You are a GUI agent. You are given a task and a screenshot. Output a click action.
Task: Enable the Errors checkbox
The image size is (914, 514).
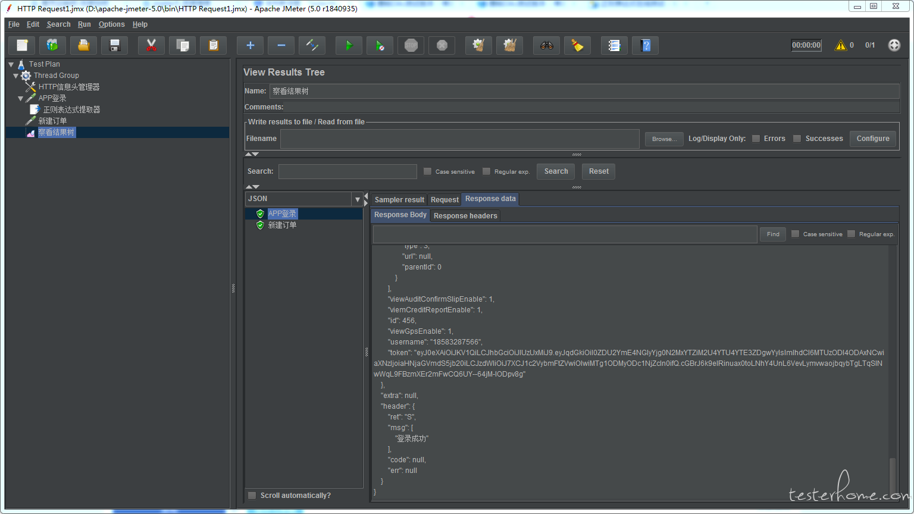pos(756,139)
